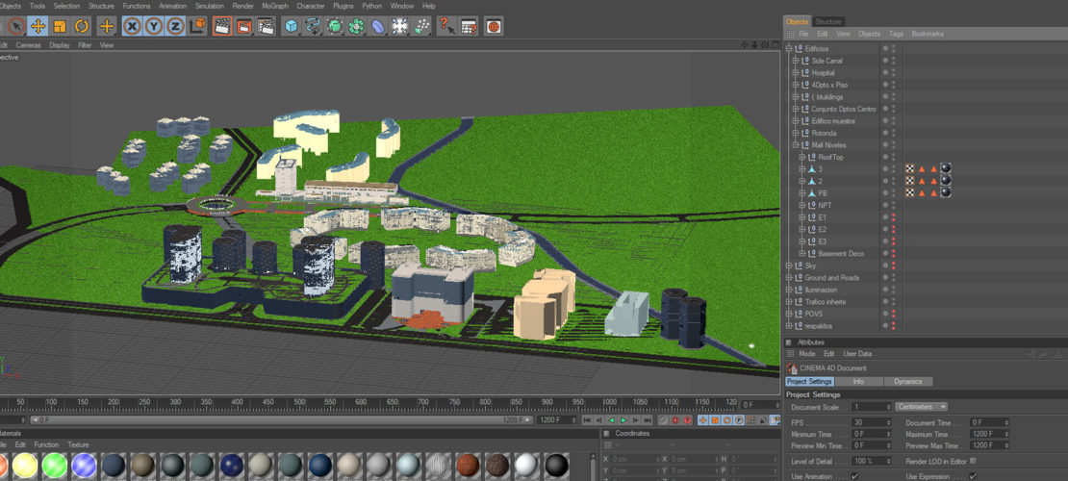Screen dimensions: 1068x481
Task: Click the Info tab button
Action: 858,382
